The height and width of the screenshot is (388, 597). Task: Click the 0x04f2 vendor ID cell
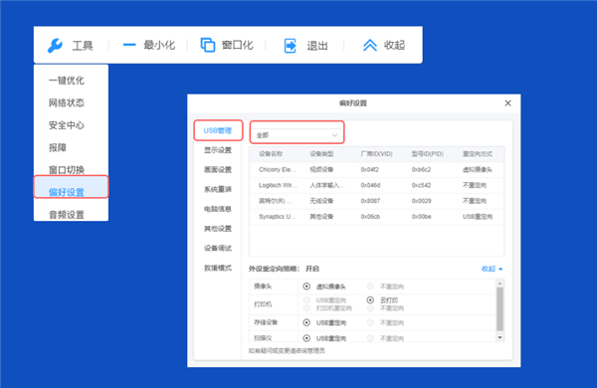[370, 169]
